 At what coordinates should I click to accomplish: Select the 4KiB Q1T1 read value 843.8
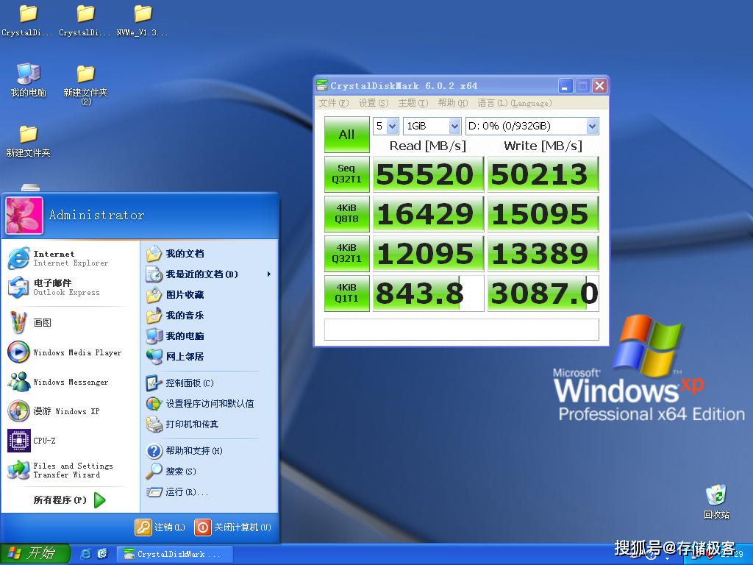429,293
